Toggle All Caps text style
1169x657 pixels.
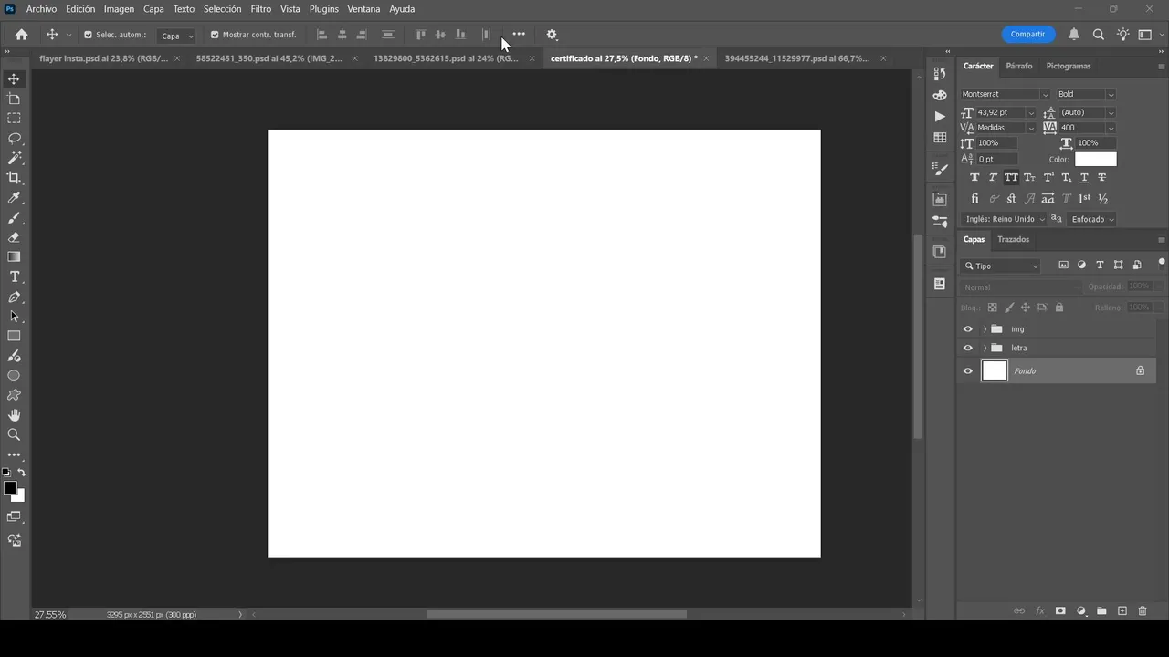click(x=1011, y=178)
